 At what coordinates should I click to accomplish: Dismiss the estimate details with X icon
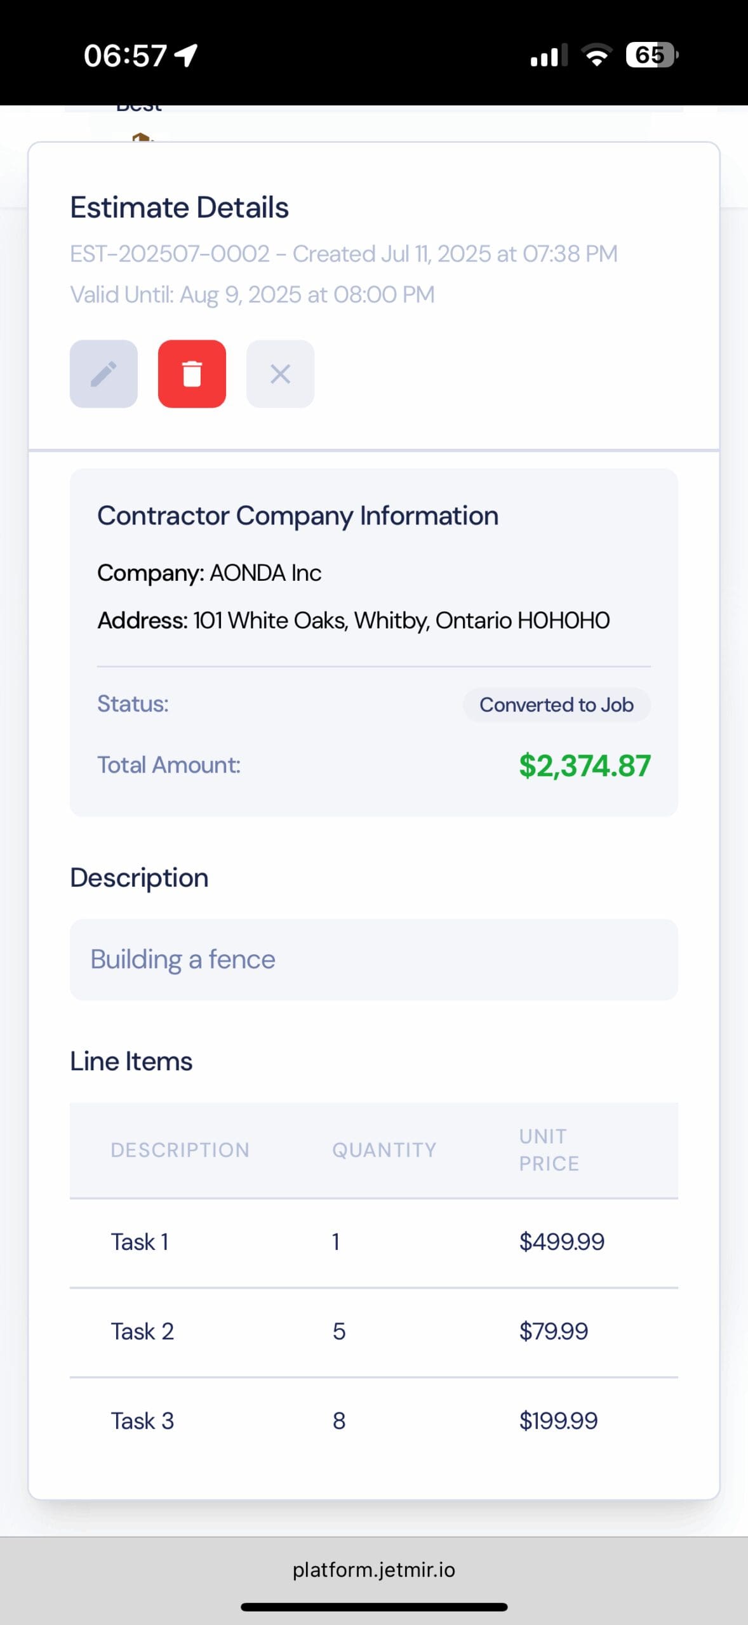[x=280, y=374]
